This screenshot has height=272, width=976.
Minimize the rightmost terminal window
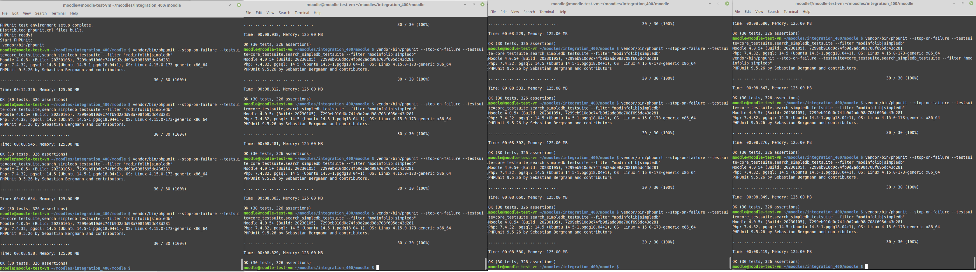tap(954, 3)
